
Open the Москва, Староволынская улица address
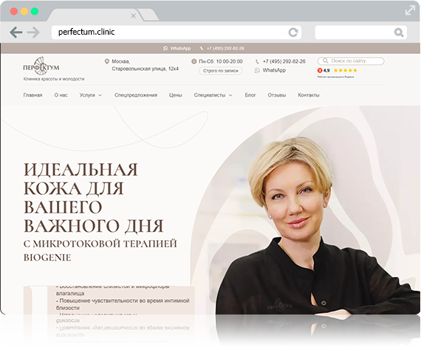point(145,65)
